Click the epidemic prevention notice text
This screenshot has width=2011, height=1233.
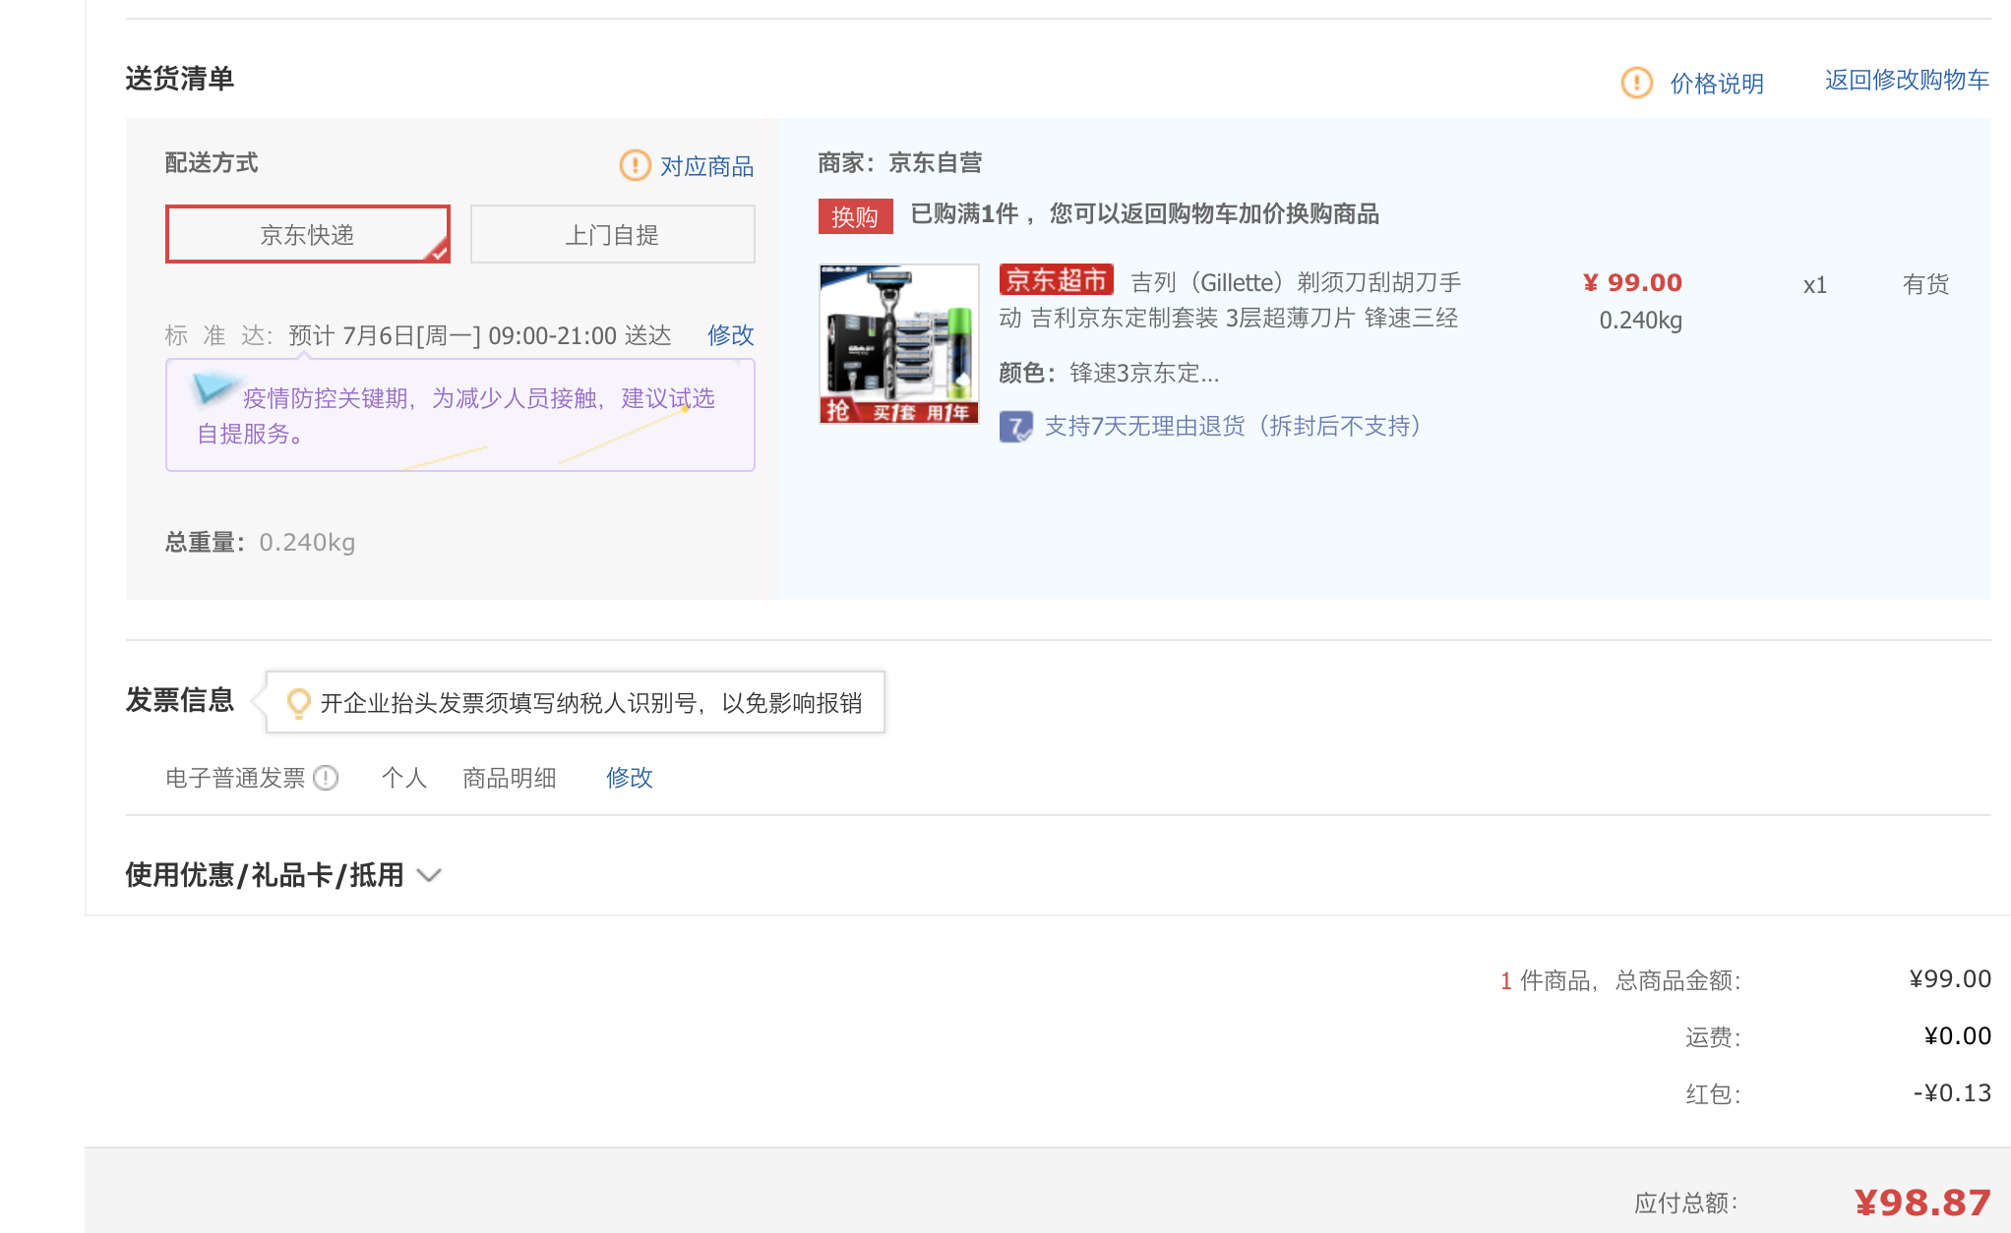pos(457,416)
